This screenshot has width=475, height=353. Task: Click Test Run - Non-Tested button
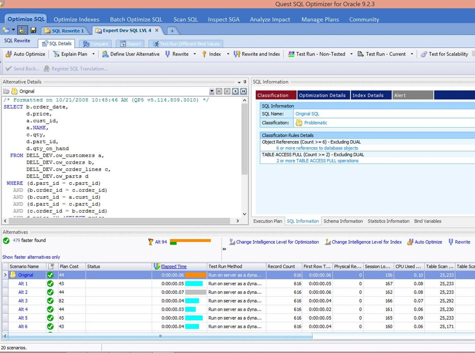click(x=316, y=54)
